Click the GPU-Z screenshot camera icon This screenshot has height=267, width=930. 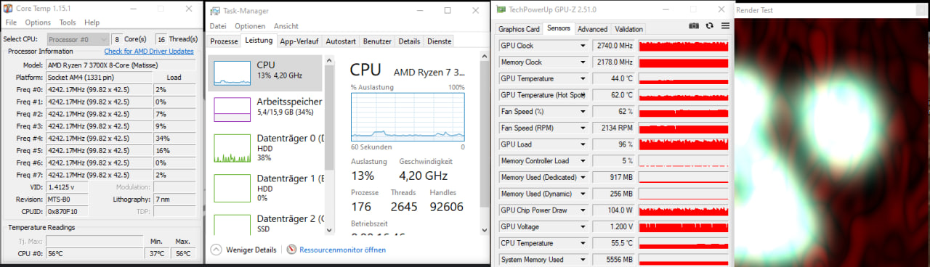point(693,26)
